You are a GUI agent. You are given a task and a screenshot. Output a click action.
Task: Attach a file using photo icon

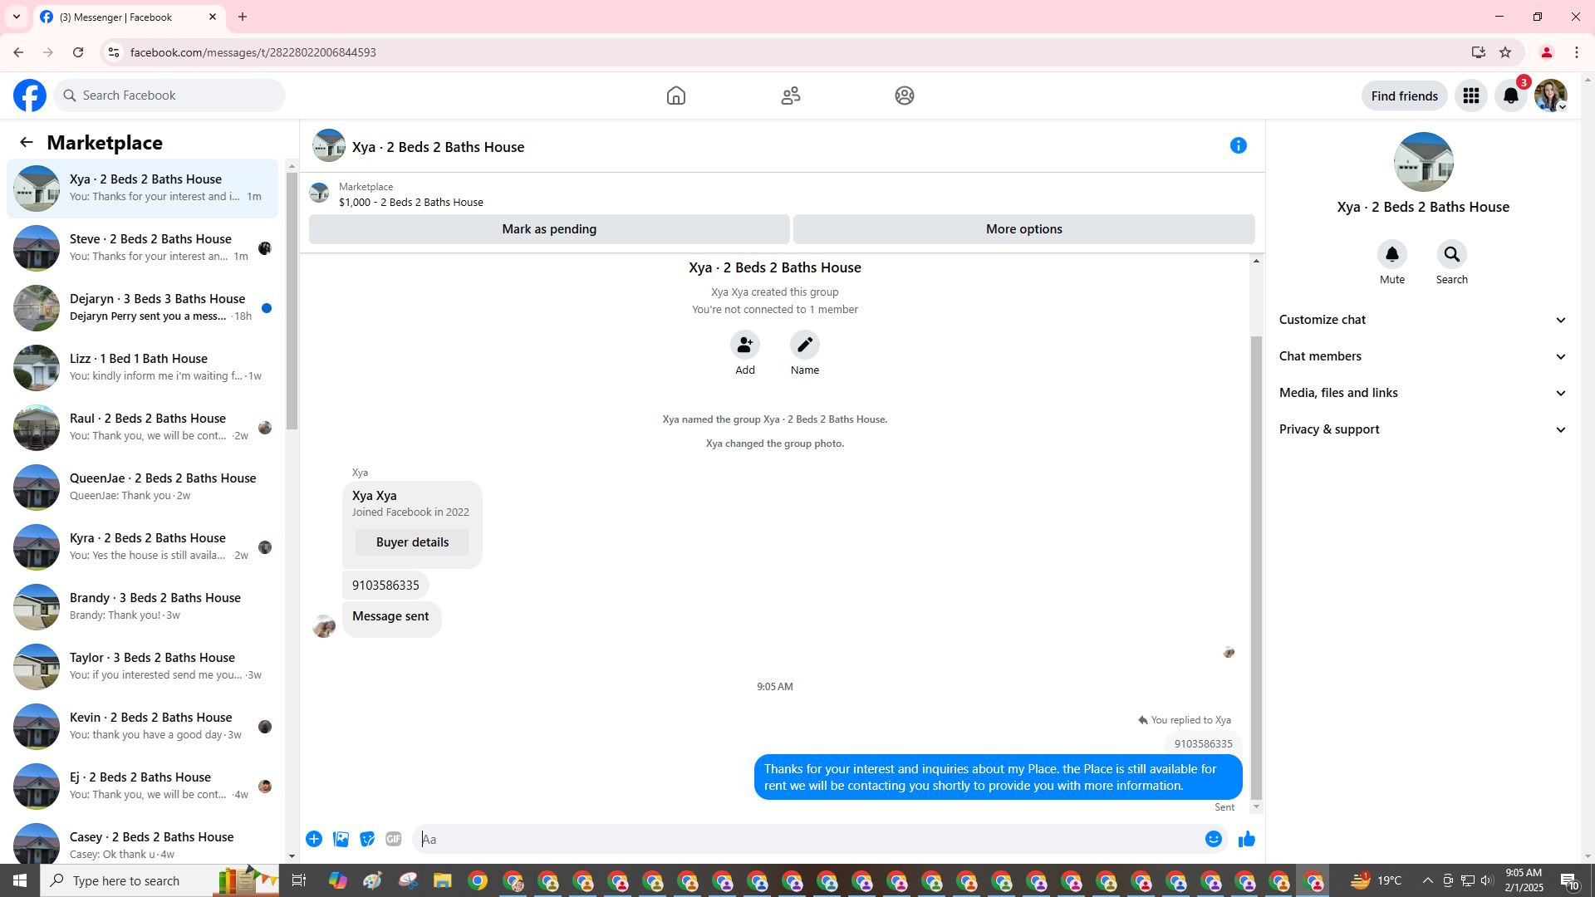click(341, 840)
